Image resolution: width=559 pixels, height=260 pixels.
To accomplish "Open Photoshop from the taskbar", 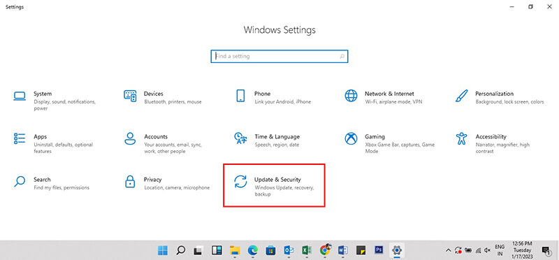I will (379, 250).
